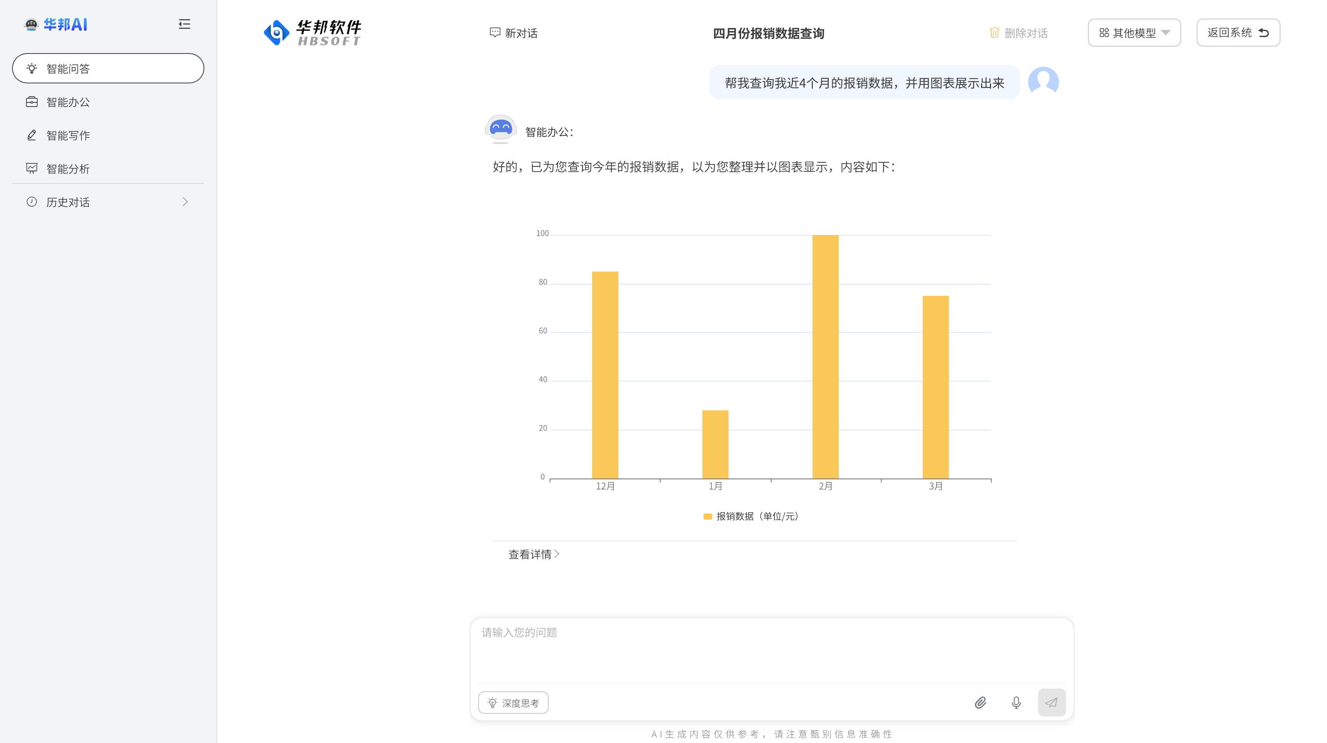Click the disclaimer text AI生成内容仅供参考

tap(772, 734)
